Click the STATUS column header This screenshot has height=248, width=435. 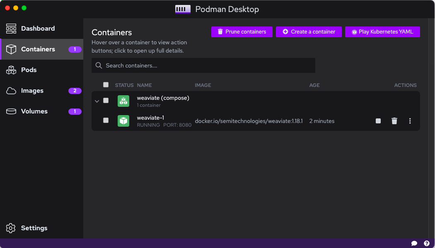(124, 85)
